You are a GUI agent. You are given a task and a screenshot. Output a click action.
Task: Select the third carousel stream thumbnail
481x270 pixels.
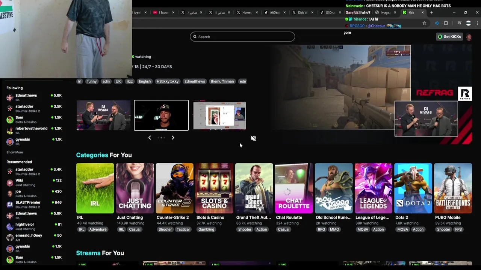tap(219, 115)
